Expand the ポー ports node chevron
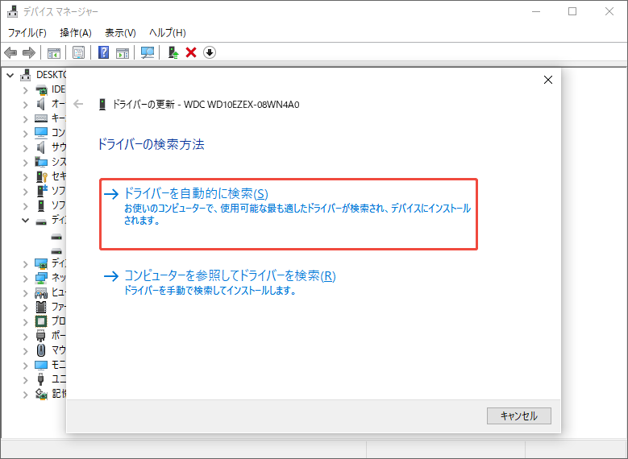This screenshot has height=459, width=628. [26, 337]
